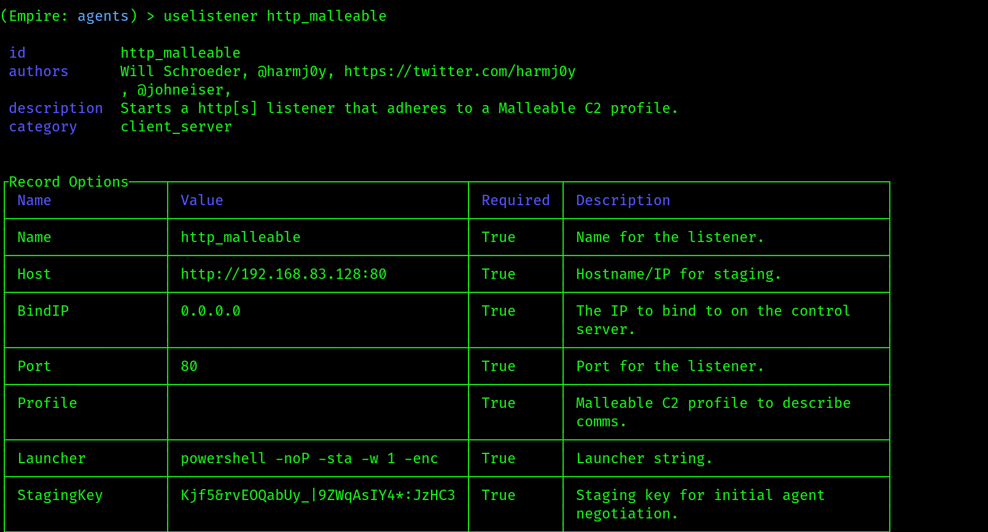
Task: Click the authors field label
Action: coord(38,71)
